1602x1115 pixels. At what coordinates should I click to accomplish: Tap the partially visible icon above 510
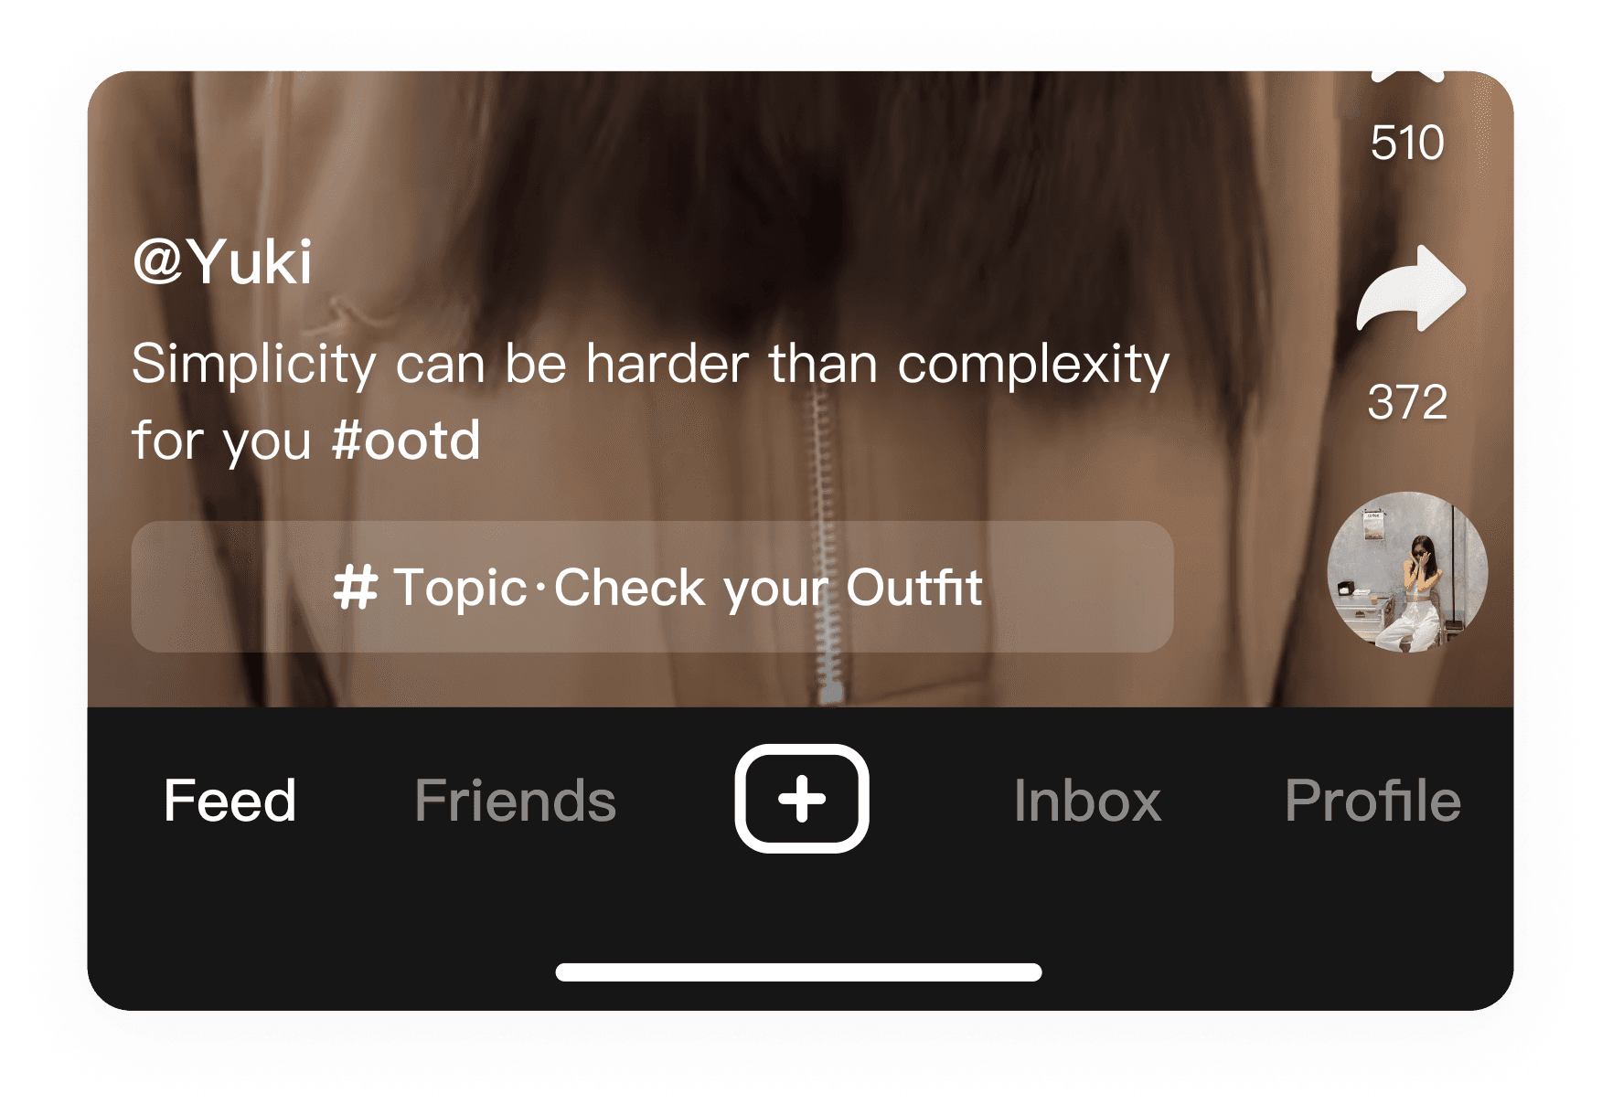coord(1408,76)
